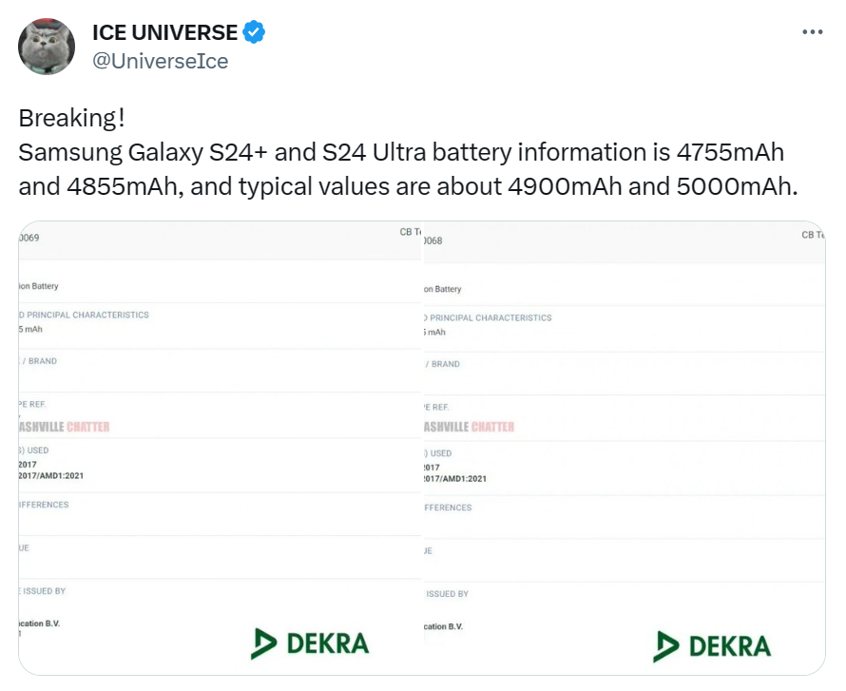Click the tweet's S24+ battery text line

pos(401,152)
